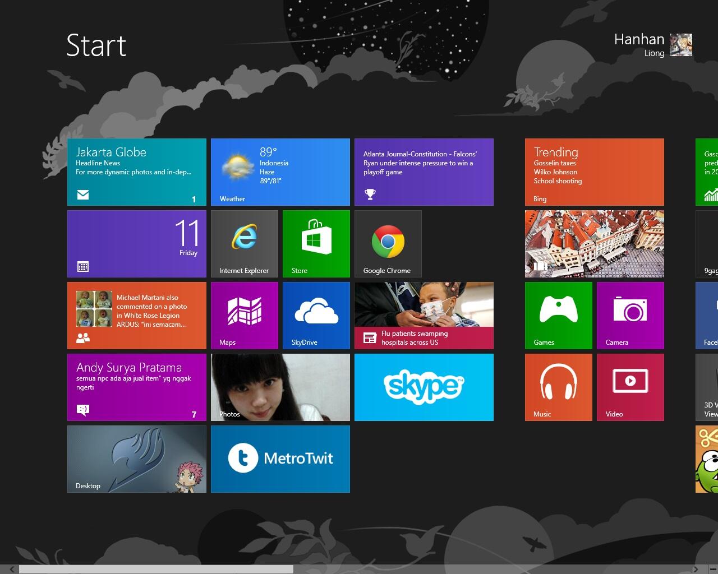Open the Video tile
The width and height of the screenshot is (718, 574).
(x=630, y=387)
